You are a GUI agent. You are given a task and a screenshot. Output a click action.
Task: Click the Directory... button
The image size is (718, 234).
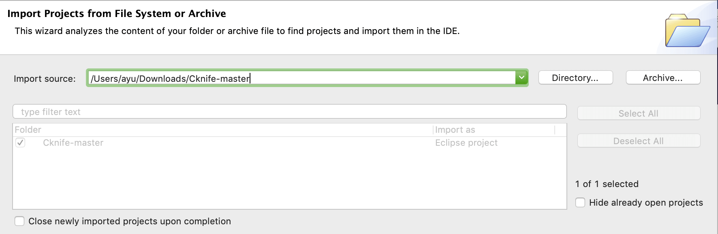[575, 78]
